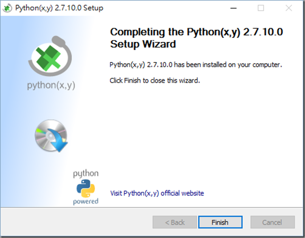Screen dimensions: 305x238
Task: Close the Python(x,y) Setup window
Action: pyautogui.click(x=289, y=8)
